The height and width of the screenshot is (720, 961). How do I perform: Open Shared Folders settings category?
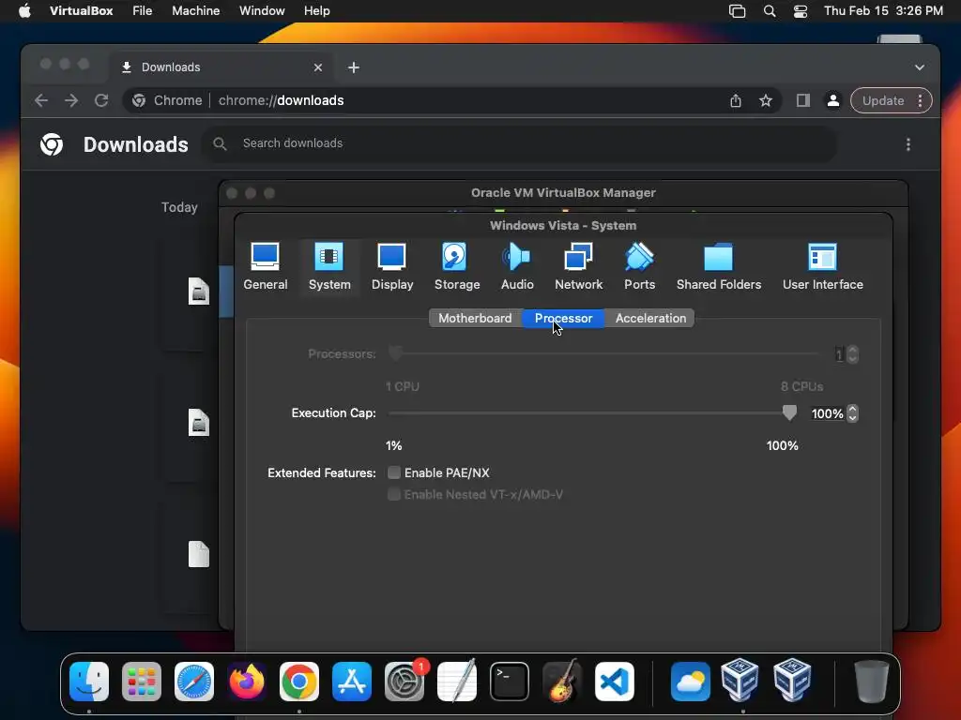(718, 267)
